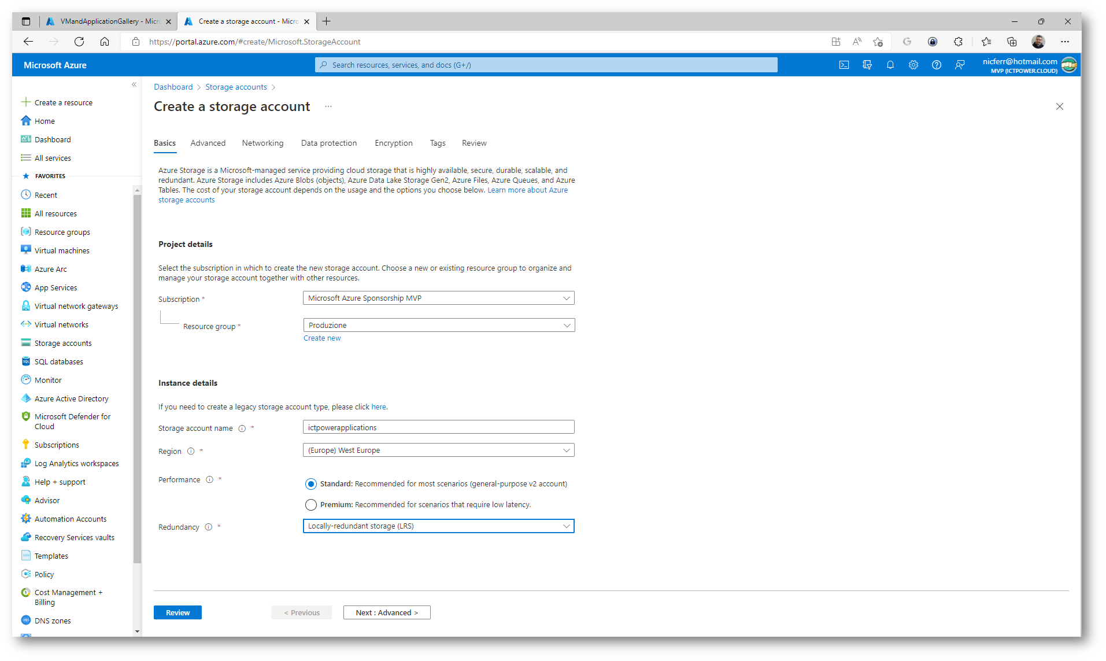Open the nicferr@hotmail.com account menu
The width and height of the screenshot is (1106, 661).
pos(1029,65)
